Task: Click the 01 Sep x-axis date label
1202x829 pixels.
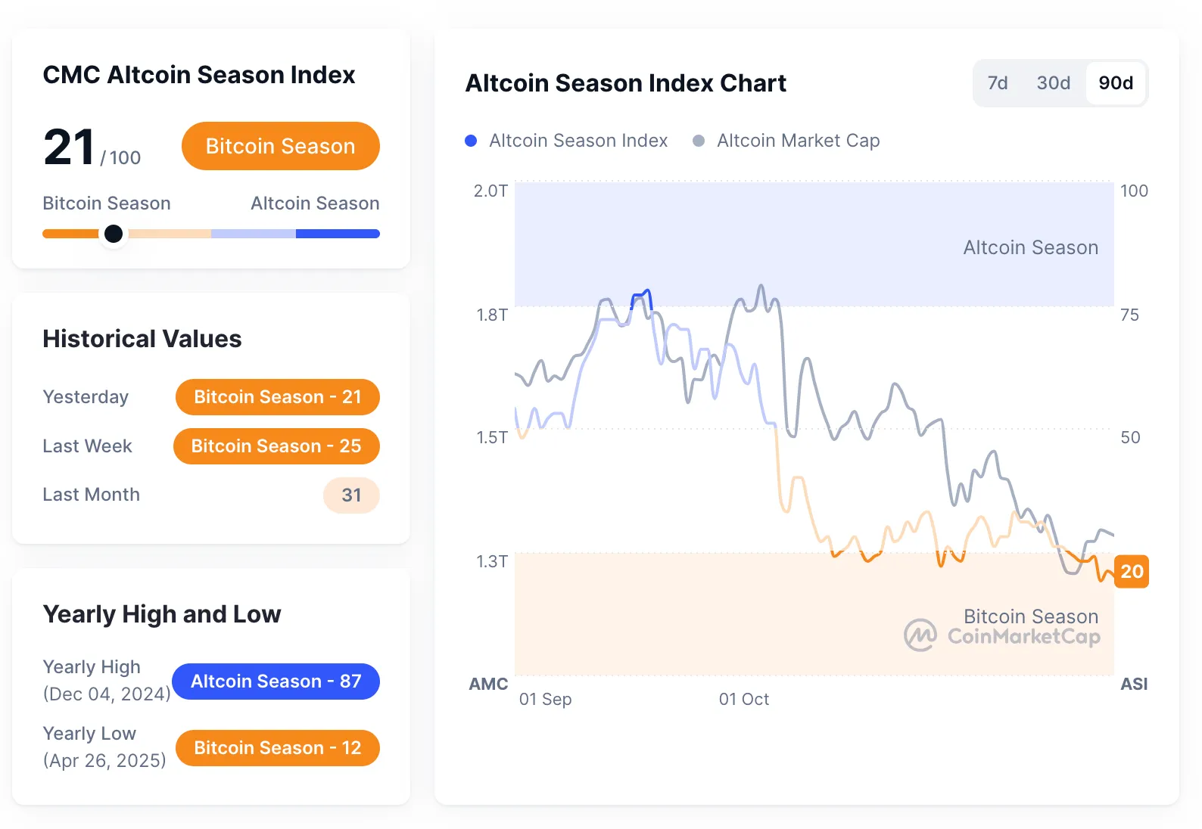Action: [x=545, y=699]
